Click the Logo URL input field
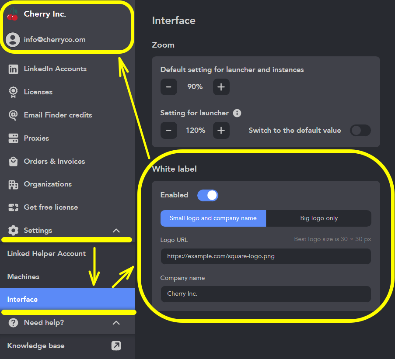The image size is (395, 359). (266, 256)
